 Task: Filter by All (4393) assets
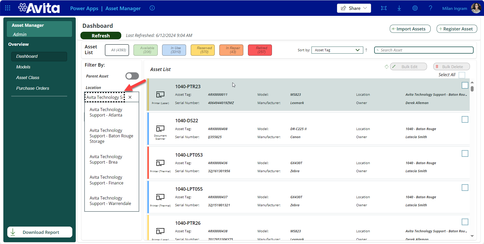[x=117, y=50]
